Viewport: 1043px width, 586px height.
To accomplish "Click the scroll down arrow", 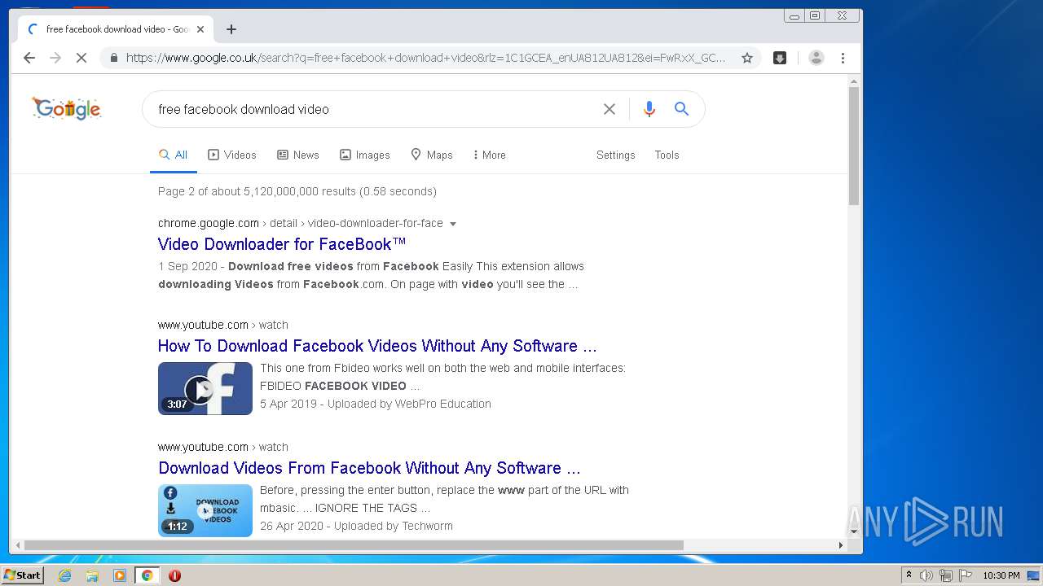I will coord(854,531).
